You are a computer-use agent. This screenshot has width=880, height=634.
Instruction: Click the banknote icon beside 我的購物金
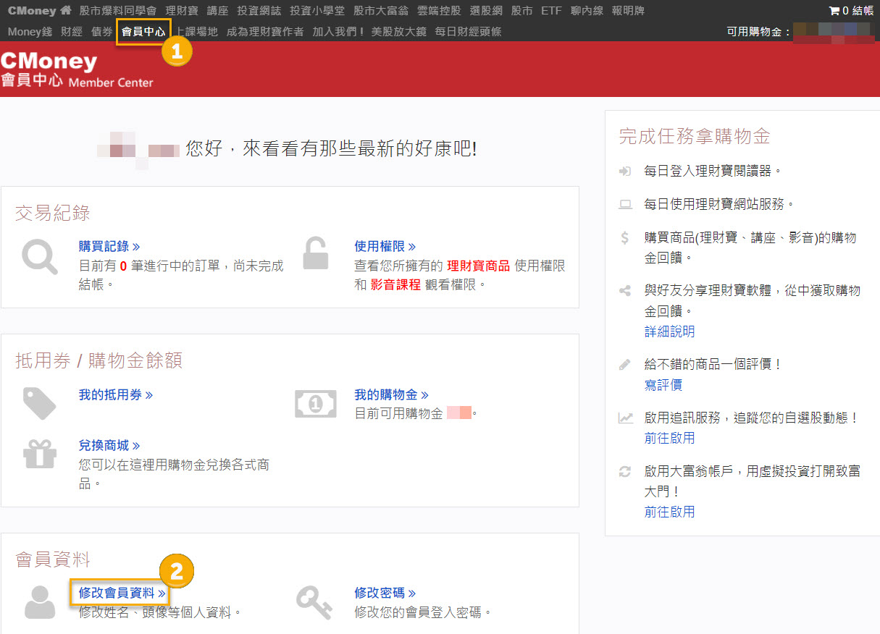316,404
